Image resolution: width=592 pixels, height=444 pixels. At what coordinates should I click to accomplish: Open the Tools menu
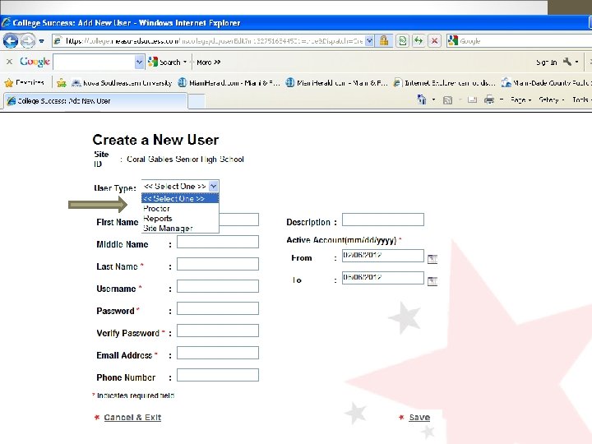(x=582, y=99)
